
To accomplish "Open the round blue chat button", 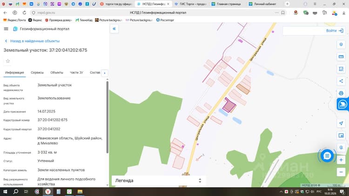I will click(x=327, y=156).
